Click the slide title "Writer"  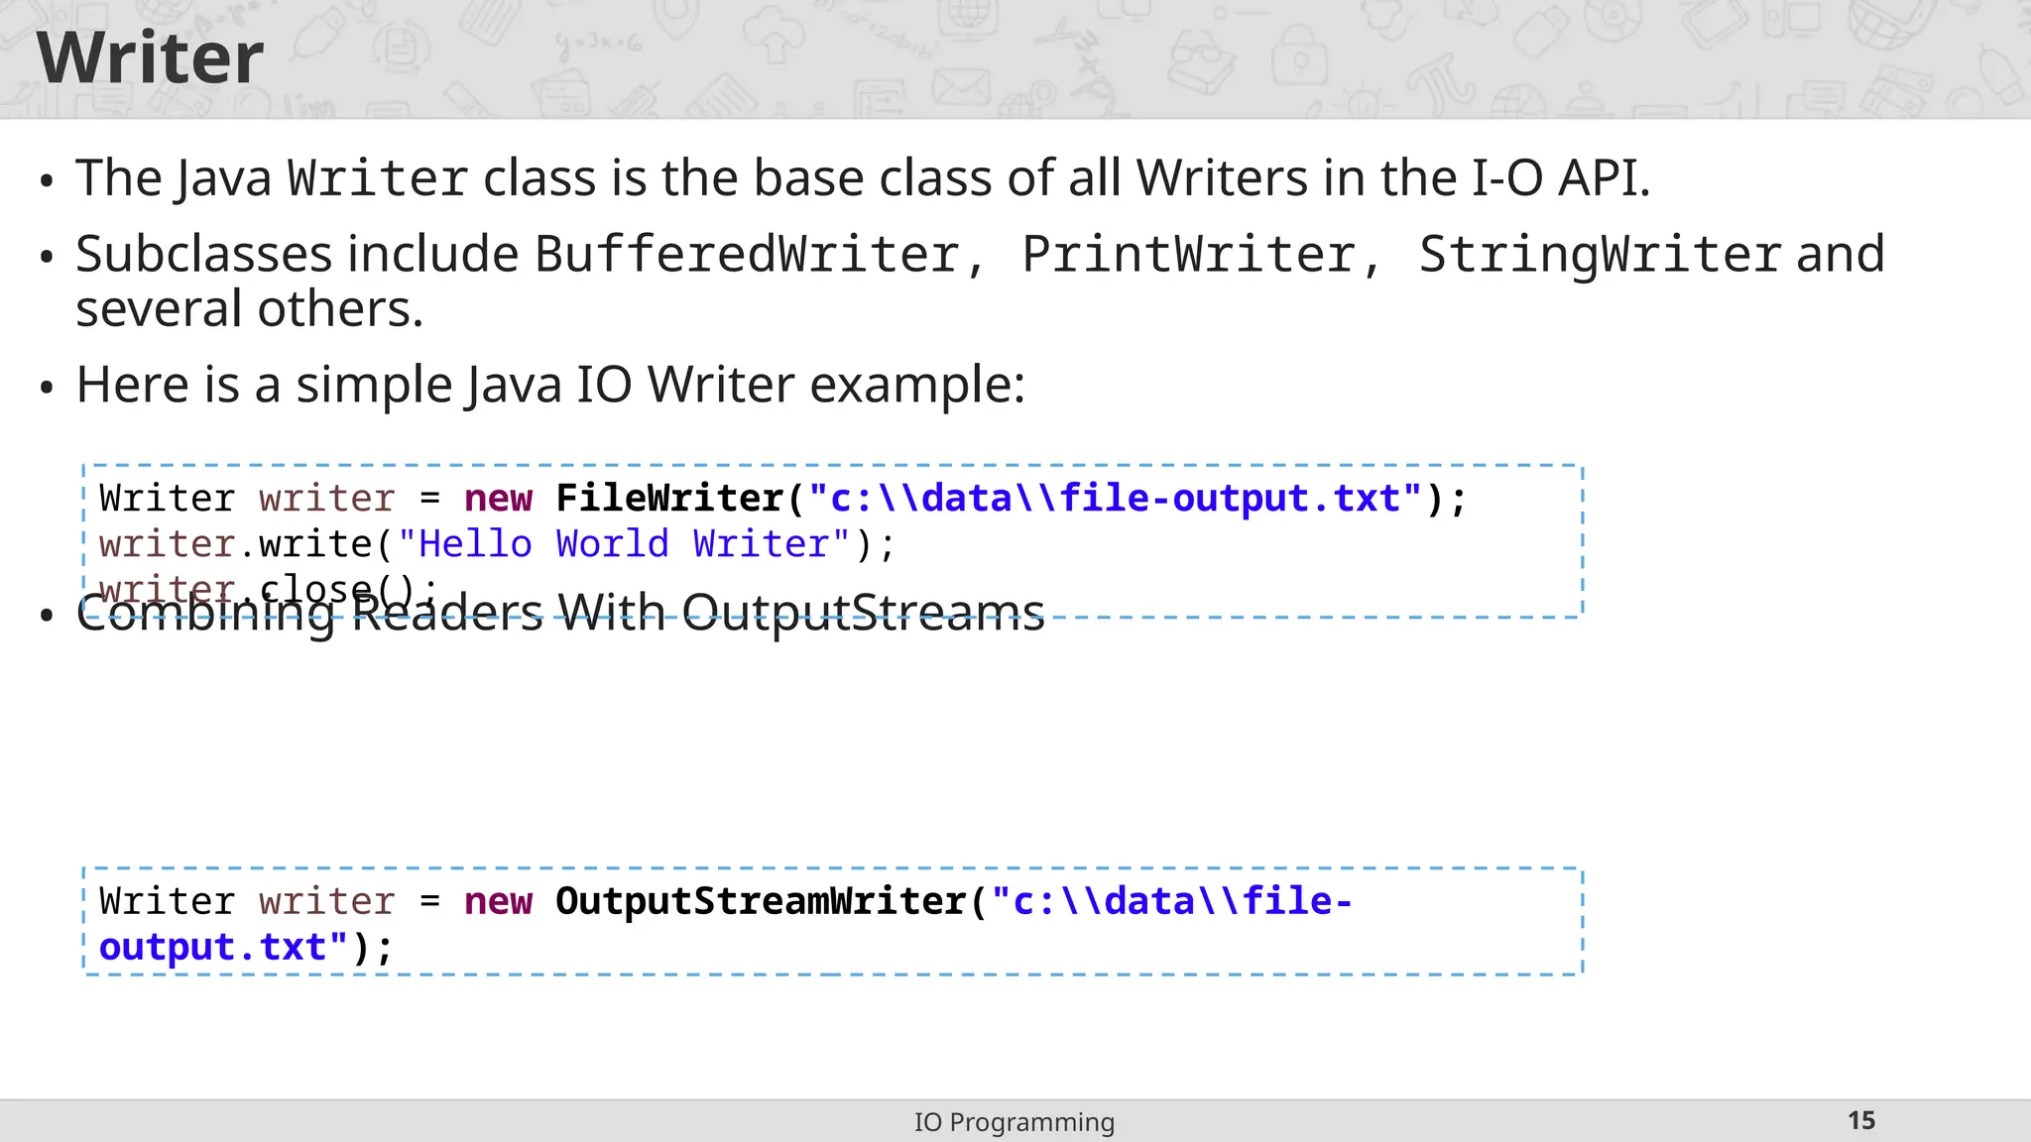(x=150, y=58)
